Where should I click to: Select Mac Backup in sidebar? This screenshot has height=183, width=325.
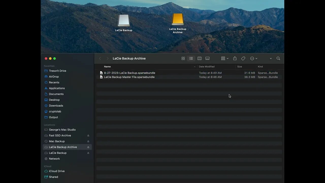click(x=57, y=141)
